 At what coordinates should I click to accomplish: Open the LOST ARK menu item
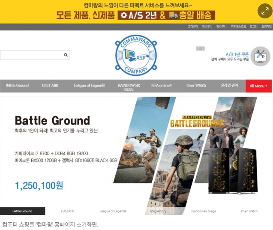[50, 85]
